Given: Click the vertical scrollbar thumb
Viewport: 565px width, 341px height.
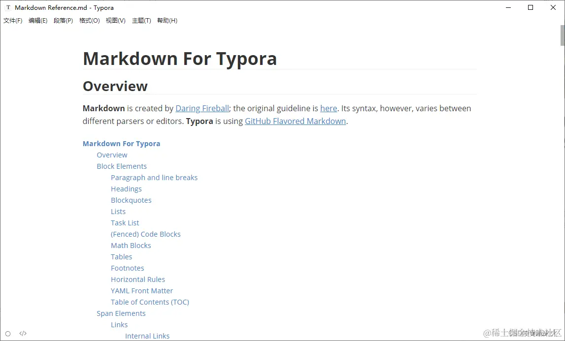Looking at the screenshot, I should 563,35.
